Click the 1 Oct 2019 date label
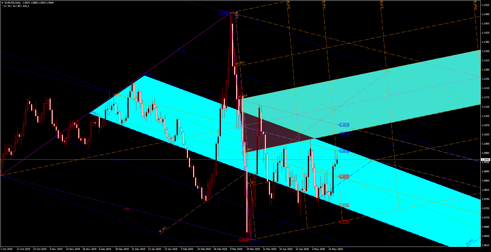 6,249
